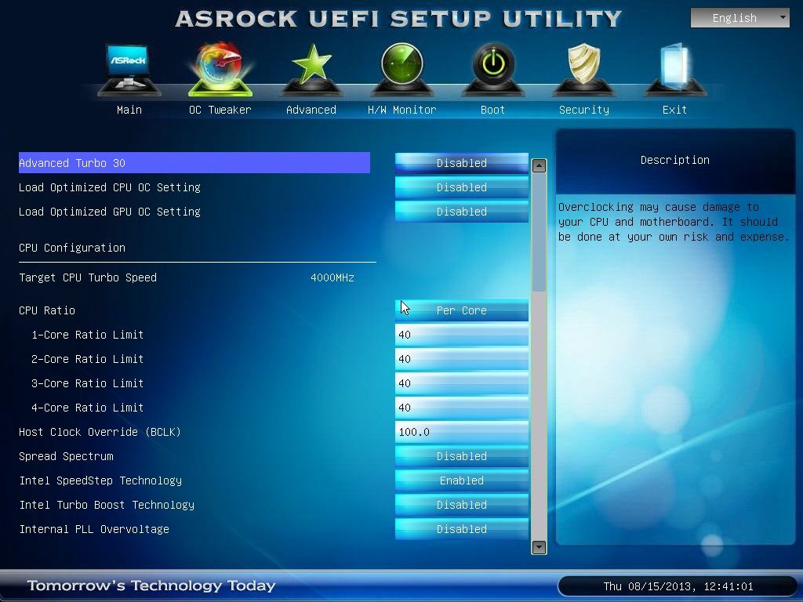Toggle Intel Turbo Boost Technology value
Viewport: 803px width, 602px height.
(x=461, y=505)
